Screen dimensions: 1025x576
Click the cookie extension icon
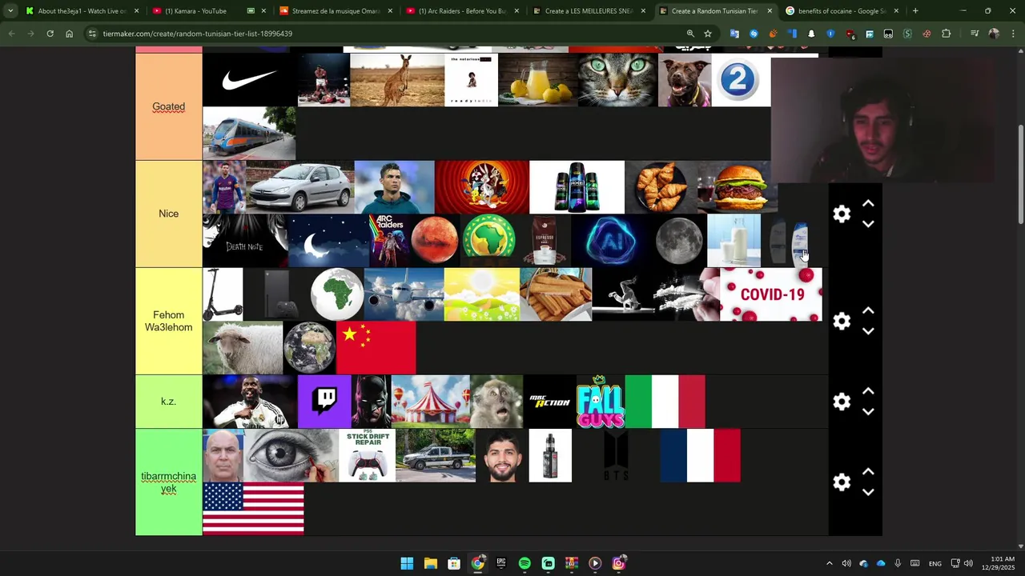(927, 34)
